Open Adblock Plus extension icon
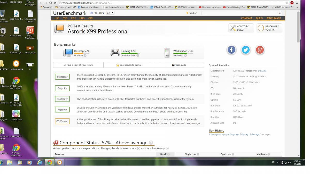310x174 pixels. 292,3
